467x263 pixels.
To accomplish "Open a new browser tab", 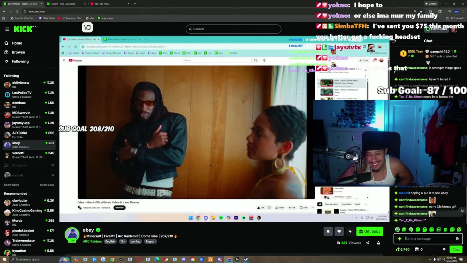I will (135, 4).
